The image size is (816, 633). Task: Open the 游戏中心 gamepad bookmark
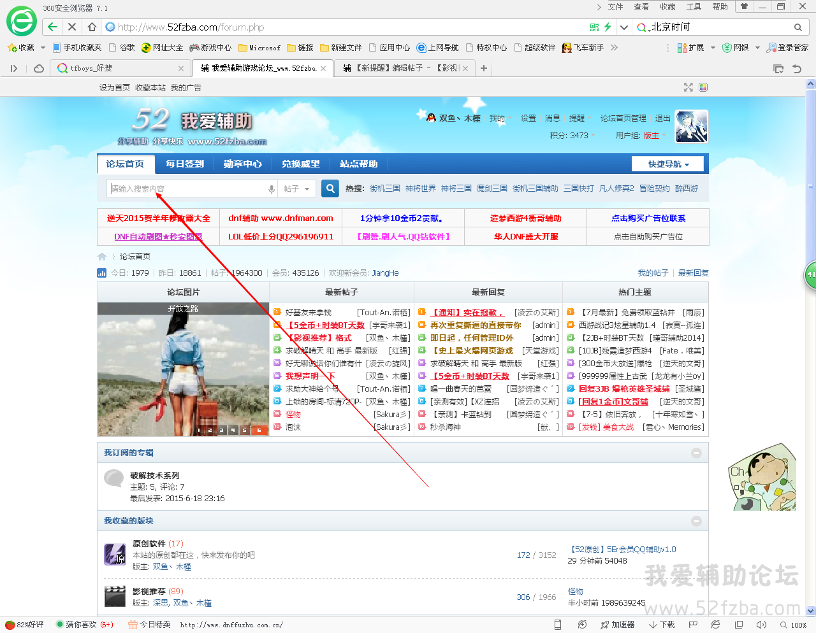210,48
